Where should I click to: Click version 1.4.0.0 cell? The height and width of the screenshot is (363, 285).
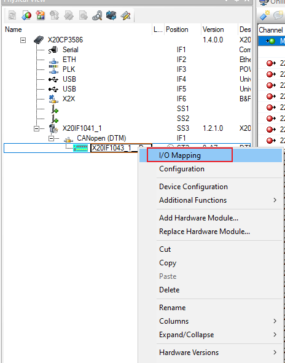point(213,40)
